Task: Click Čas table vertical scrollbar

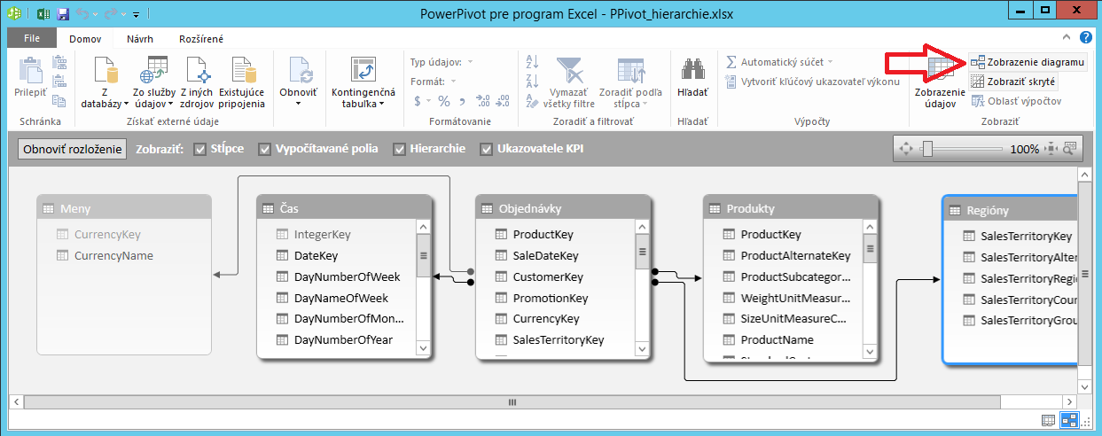Action: (x=424, y=289)
